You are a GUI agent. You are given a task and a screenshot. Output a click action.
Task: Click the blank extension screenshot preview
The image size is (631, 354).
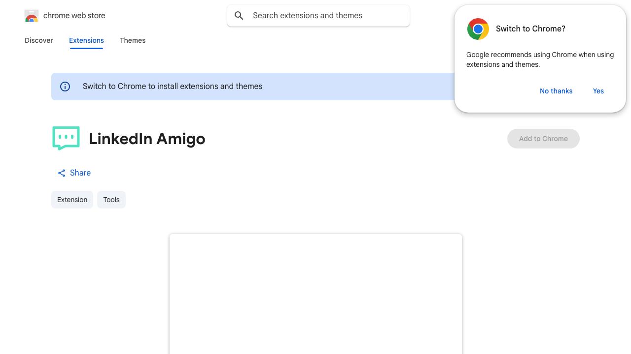click(315, 294)
